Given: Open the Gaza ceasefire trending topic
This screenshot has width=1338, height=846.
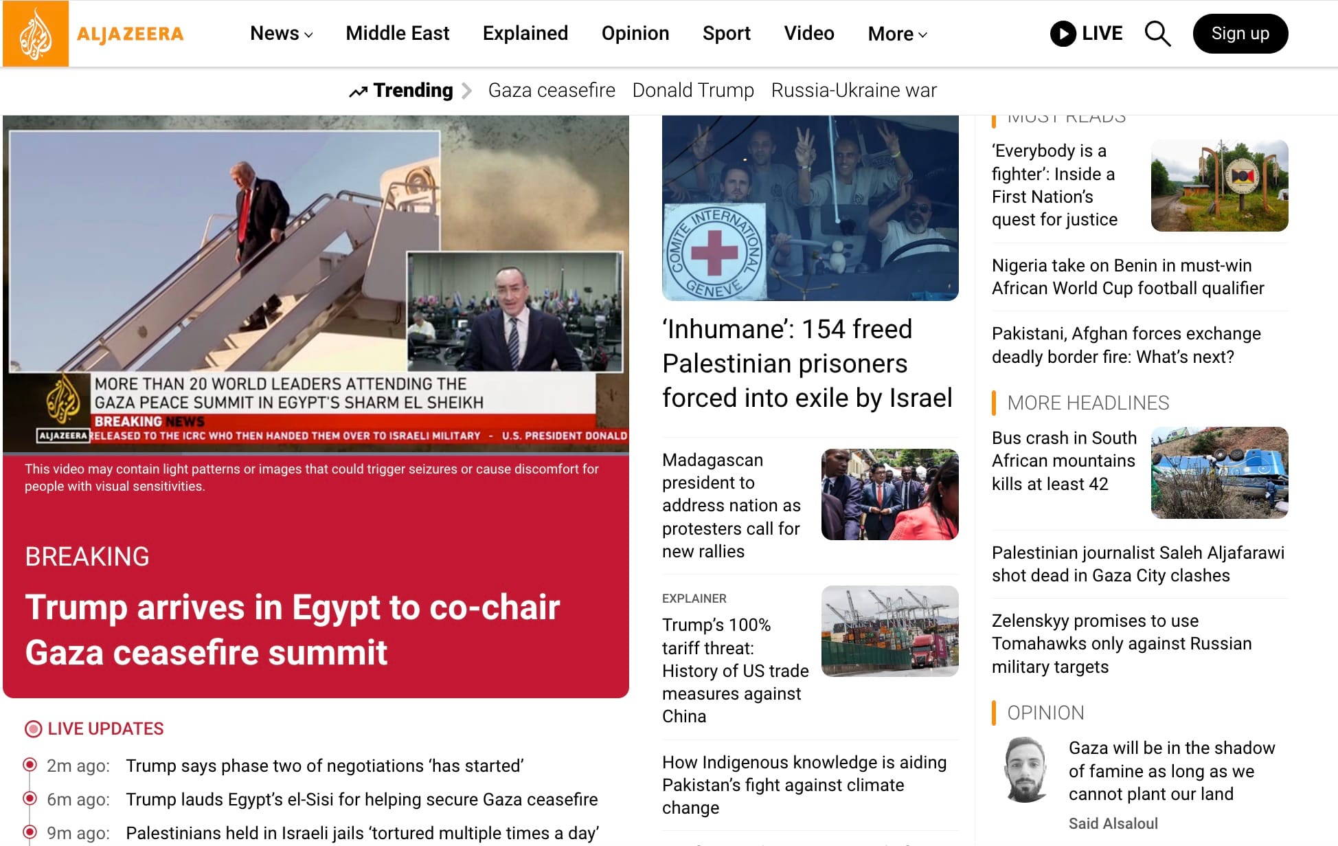Looking at the screenshot, I should [x=552, y=91].
